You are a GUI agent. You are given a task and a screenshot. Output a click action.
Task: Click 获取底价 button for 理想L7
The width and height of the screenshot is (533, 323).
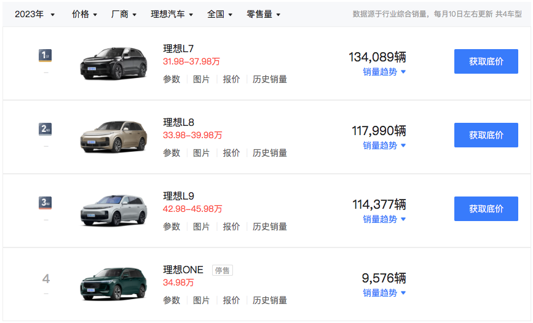pos(486,61)
